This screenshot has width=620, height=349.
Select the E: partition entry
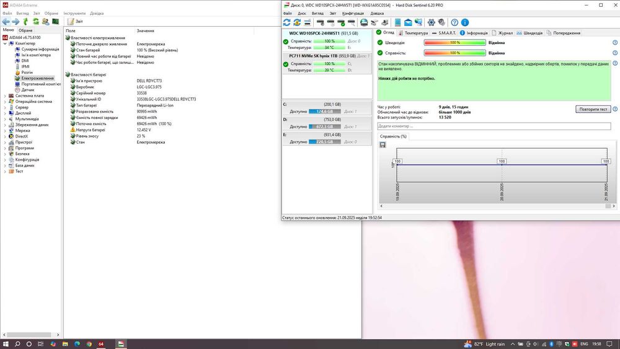point(327,138)
